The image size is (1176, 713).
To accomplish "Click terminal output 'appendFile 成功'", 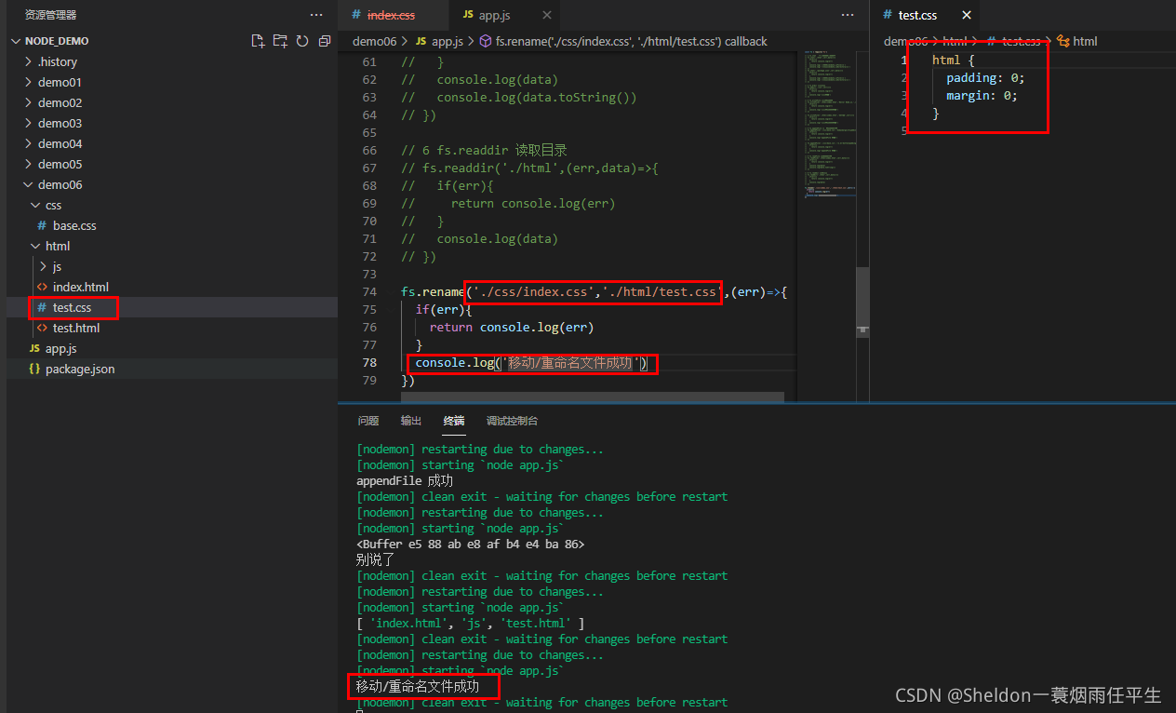I will tap(405, 481).
